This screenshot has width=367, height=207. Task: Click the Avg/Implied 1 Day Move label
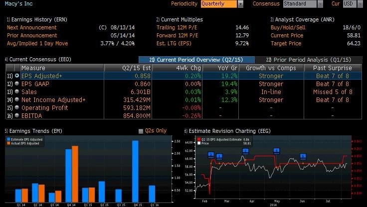(x=37, y=43)
